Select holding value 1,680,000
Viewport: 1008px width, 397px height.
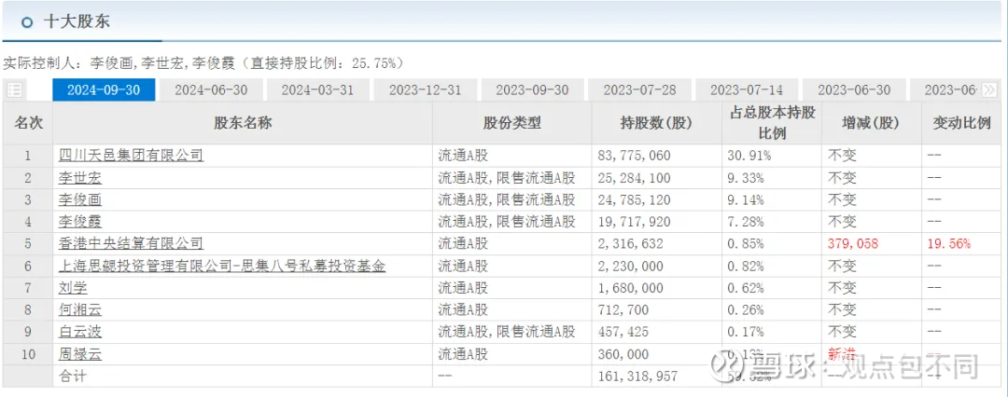tap(631, 289)
